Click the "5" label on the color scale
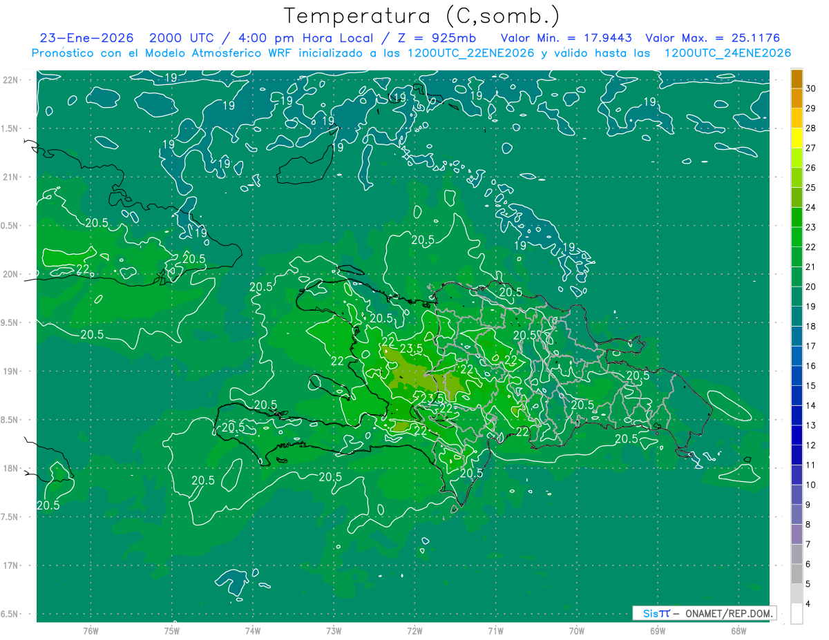 (x=808, y=584)
